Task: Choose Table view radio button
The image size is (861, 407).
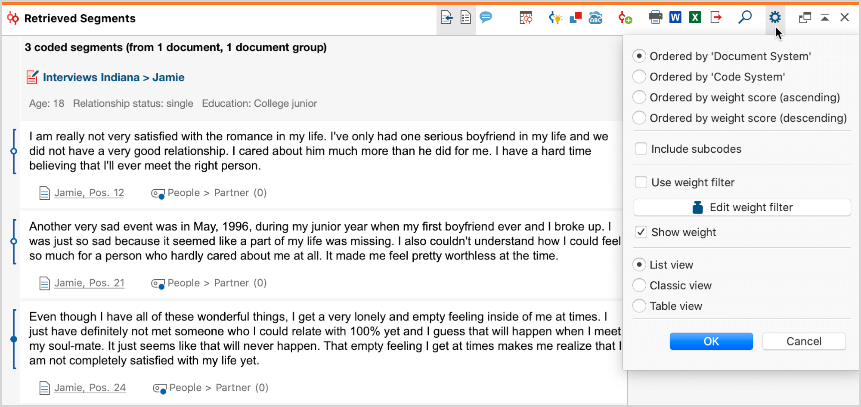Action: point(639,306)
